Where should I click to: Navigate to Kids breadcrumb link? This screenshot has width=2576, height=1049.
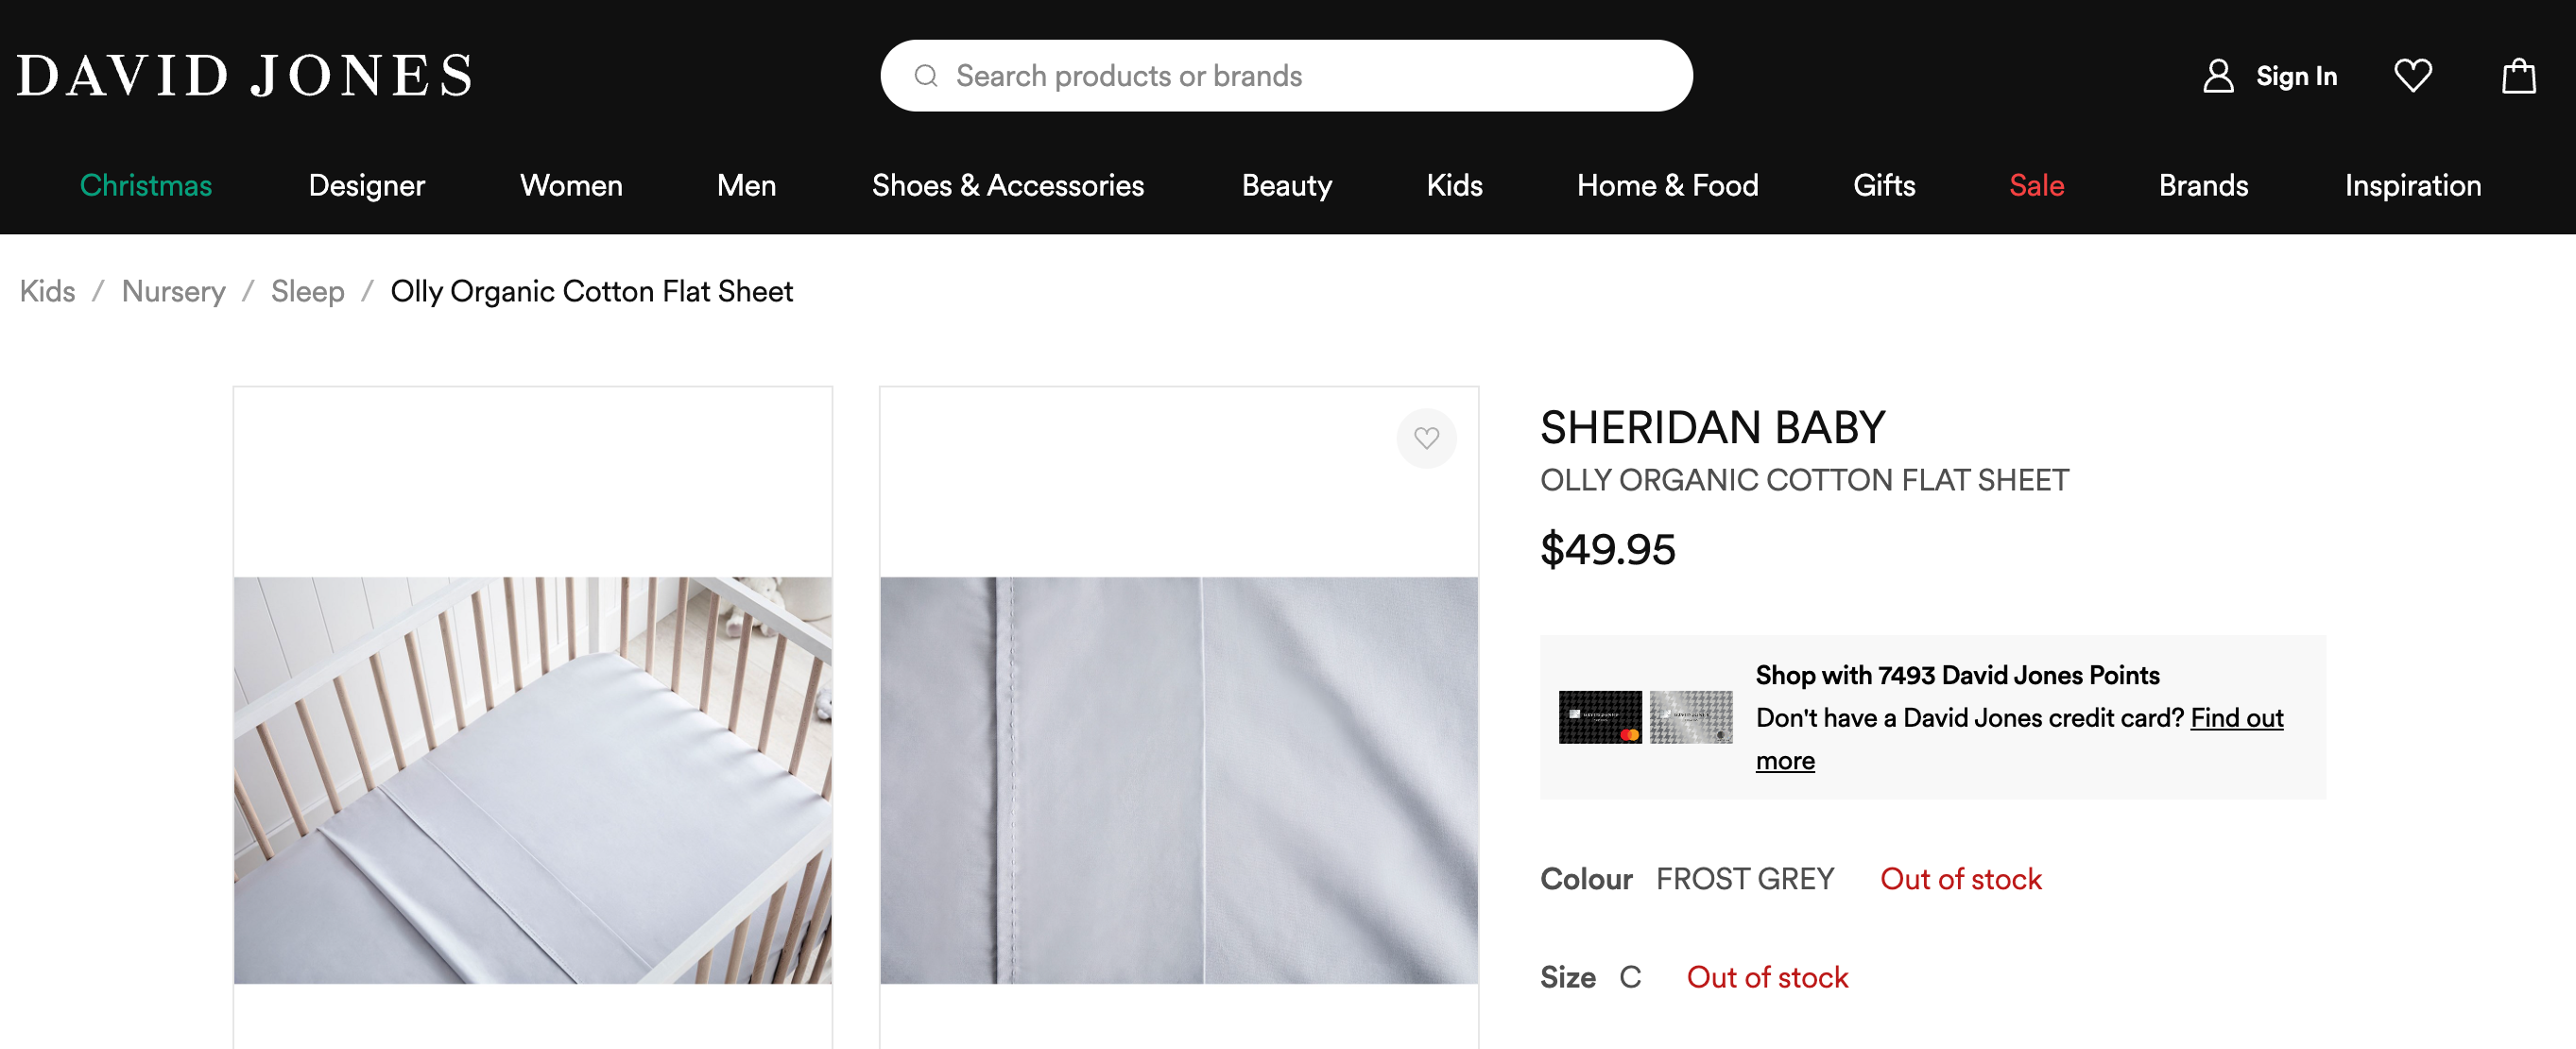[x=47, y=291]
